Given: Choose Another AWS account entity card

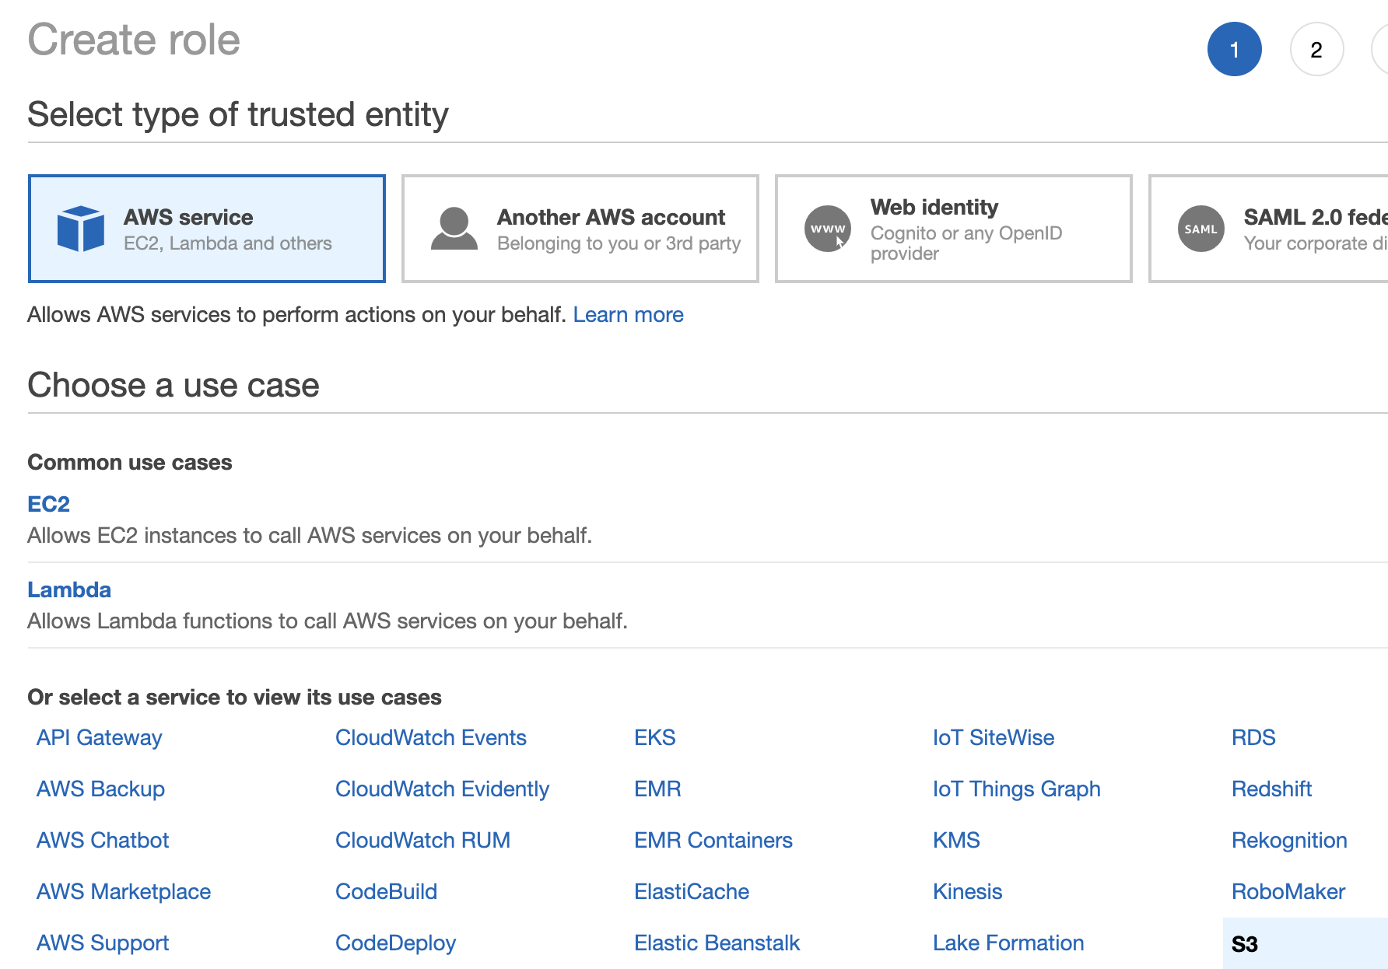Looking at the screenshot, I should (580, 229).
